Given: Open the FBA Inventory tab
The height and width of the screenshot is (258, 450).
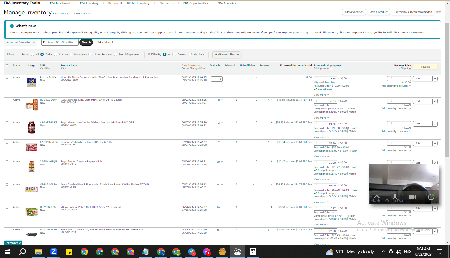Looking at the screenshot, I should 89,3.
